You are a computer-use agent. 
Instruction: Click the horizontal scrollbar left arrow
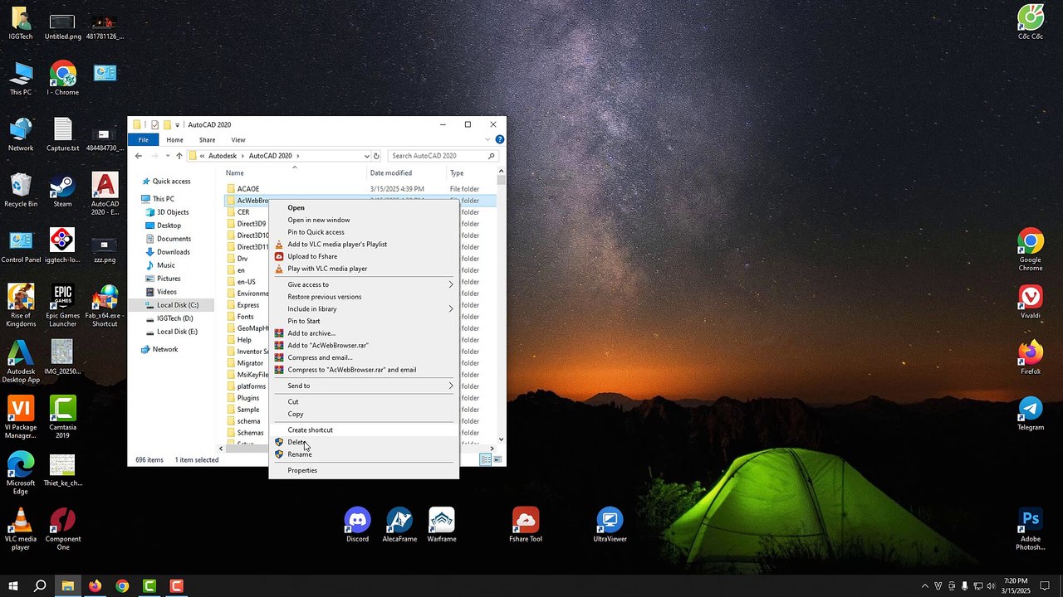click(x=223, y=449)
